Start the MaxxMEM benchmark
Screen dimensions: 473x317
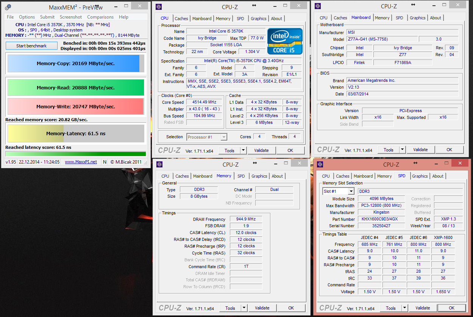[31, 46]
